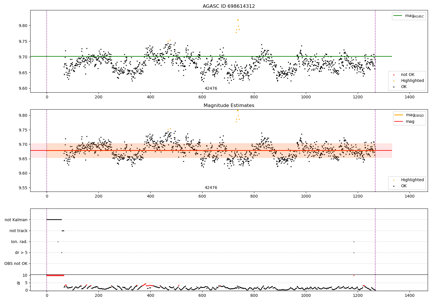Click the 9.75 tick in the AGASC ID plot
The image size is (432, 302).
pos(23,41)
